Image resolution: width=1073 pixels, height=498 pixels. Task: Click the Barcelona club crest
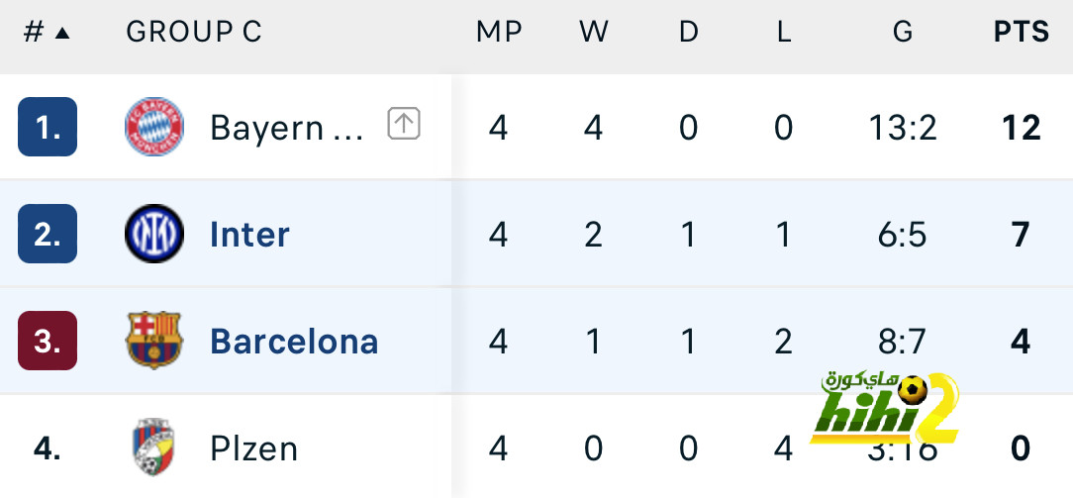pyautogui.click(x=153, y=341)
